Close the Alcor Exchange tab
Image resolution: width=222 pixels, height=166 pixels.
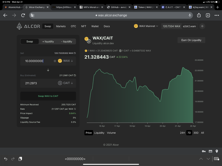coord(48,7)
